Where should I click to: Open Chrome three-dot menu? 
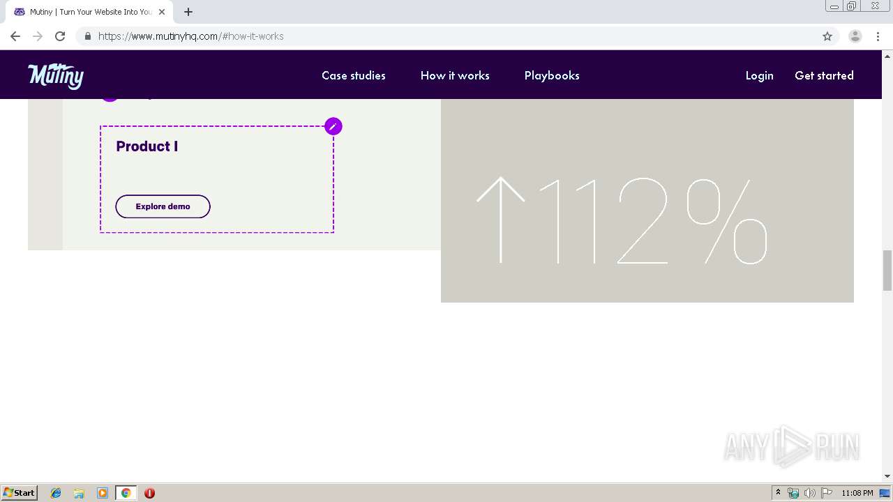pos(878,36)
